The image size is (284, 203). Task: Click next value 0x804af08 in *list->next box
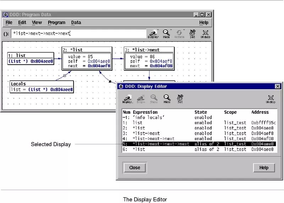click(161, 66)
